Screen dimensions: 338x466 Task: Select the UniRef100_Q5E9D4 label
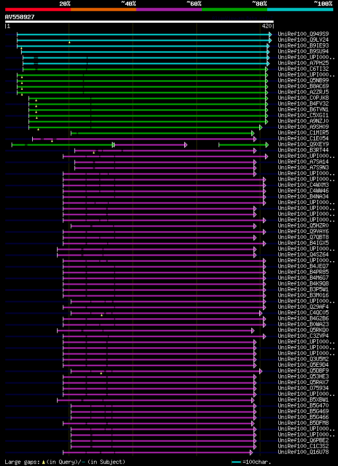click(x=303, y=364)
